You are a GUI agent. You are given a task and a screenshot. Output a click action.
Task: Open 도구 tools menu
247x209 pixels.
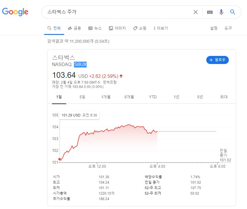[228, 28]
